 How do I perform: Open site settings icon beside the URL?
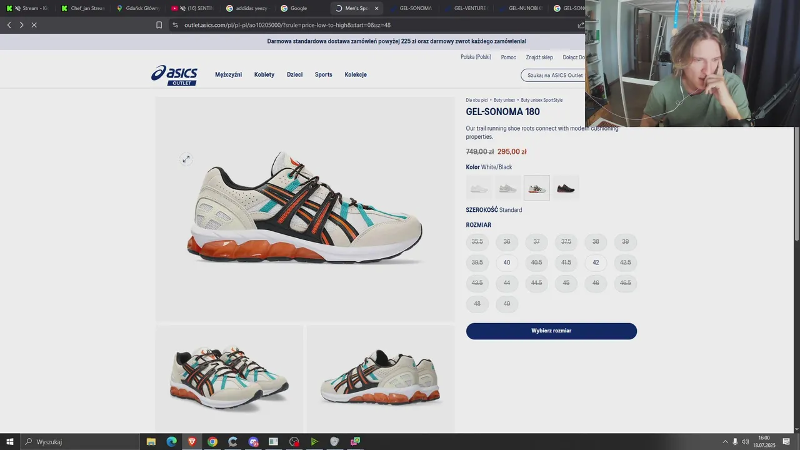click(175, 25)
